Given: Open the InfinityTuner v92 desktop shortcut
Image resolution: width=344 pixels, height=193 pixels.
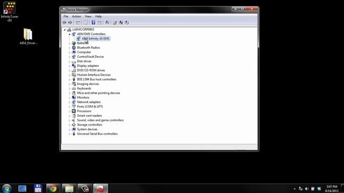Looking at the screenshot, I should [10, 12].
